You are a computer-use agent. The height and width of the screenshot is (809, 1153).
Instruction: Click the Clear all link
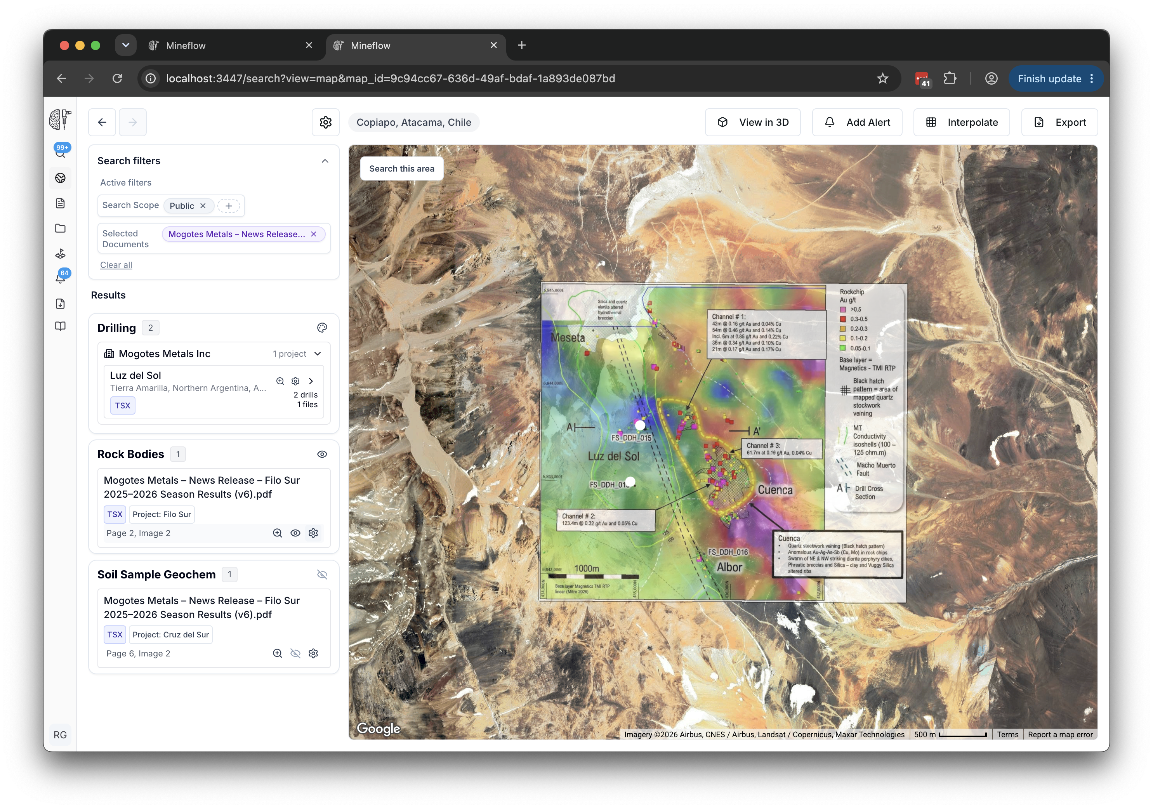116,265
